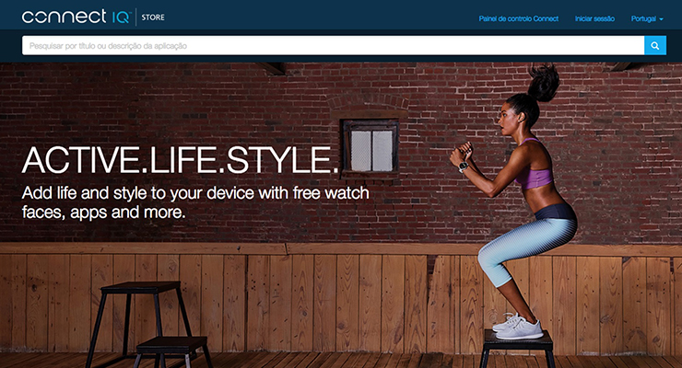Viewport: 682px width, 368px height.
Task: Select Iniciar sessão to sign in
Action: [x=594, y=18]
